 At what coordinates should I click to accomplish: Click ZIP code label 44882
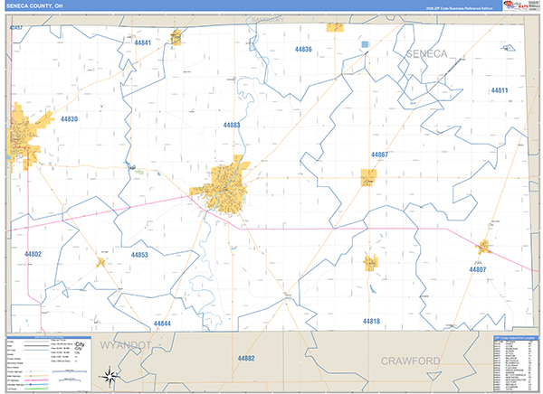tap(246, 358)
